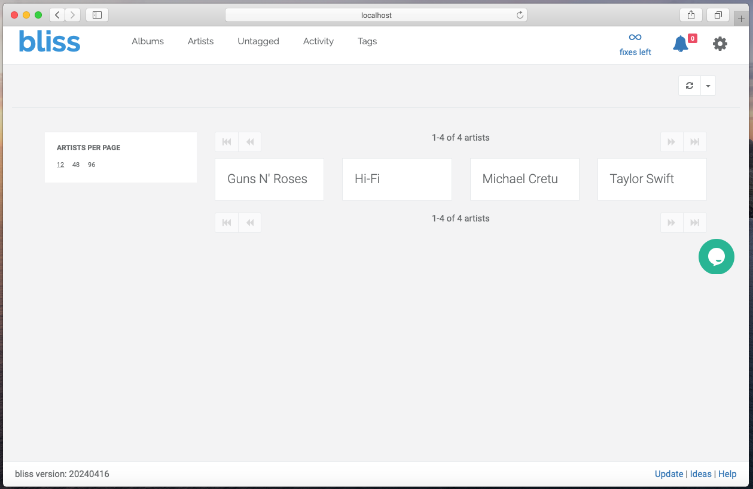This screenshot has width=753, height=489.
Task: Click the infinity fixes left icon
Action: pyautogui.click(x=635, y=38)
